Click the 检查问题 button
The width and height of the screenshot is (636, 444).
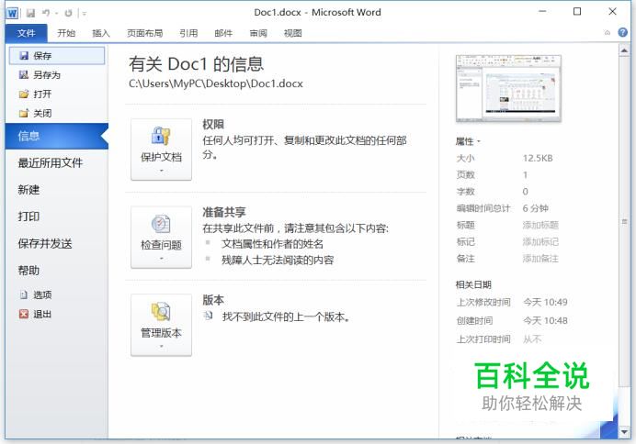(161, 238)
